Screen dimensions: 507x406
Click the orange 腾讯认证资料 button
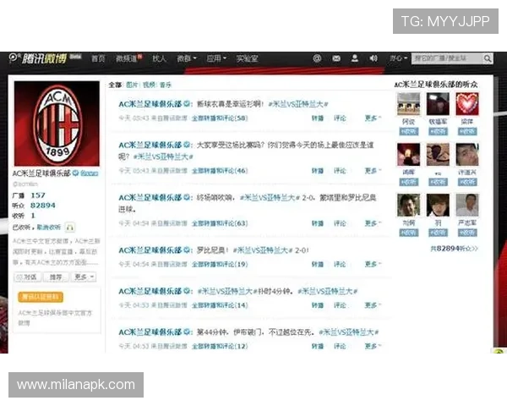click(41, 297)
